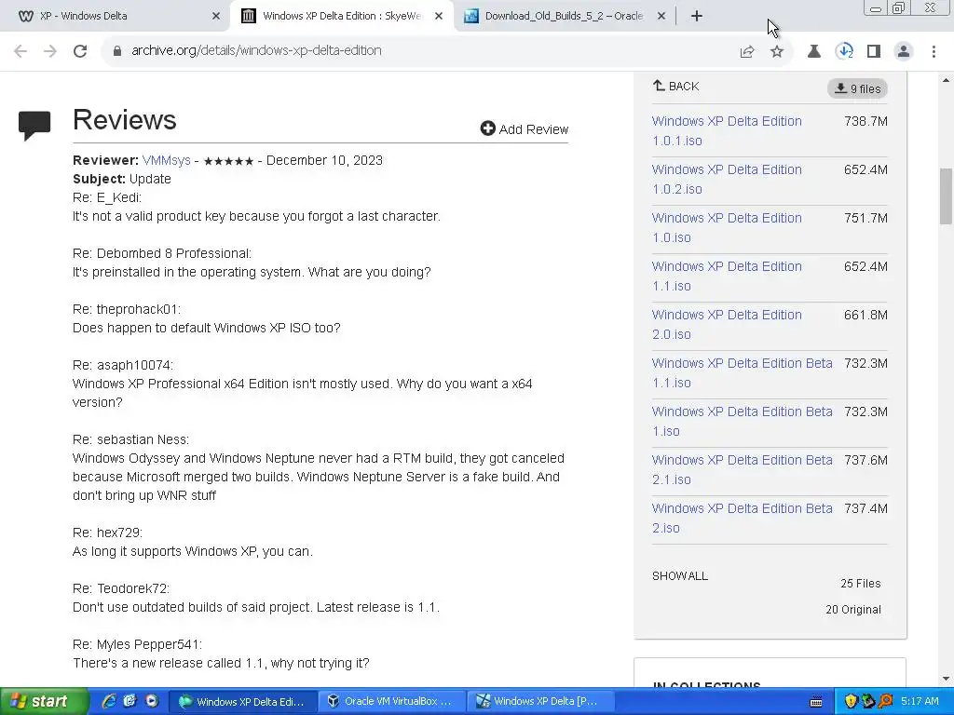Click the 751.7M file size
Screen dimensions: 954x715
tap(865, 218)
